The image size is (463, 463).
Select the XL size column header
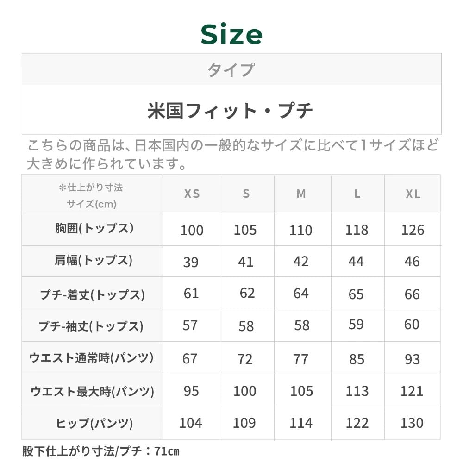(x=413, y=194)
